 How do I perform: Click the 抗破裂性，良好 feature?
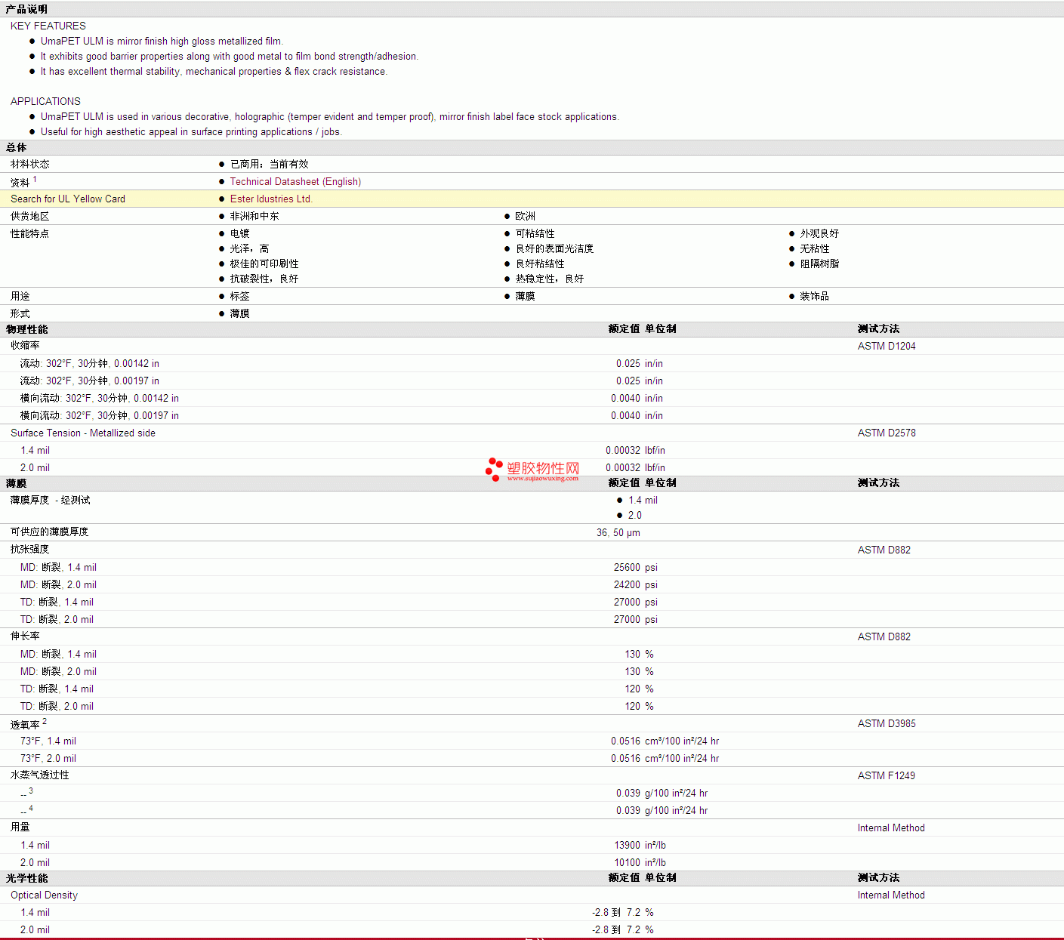click(264, 279)
